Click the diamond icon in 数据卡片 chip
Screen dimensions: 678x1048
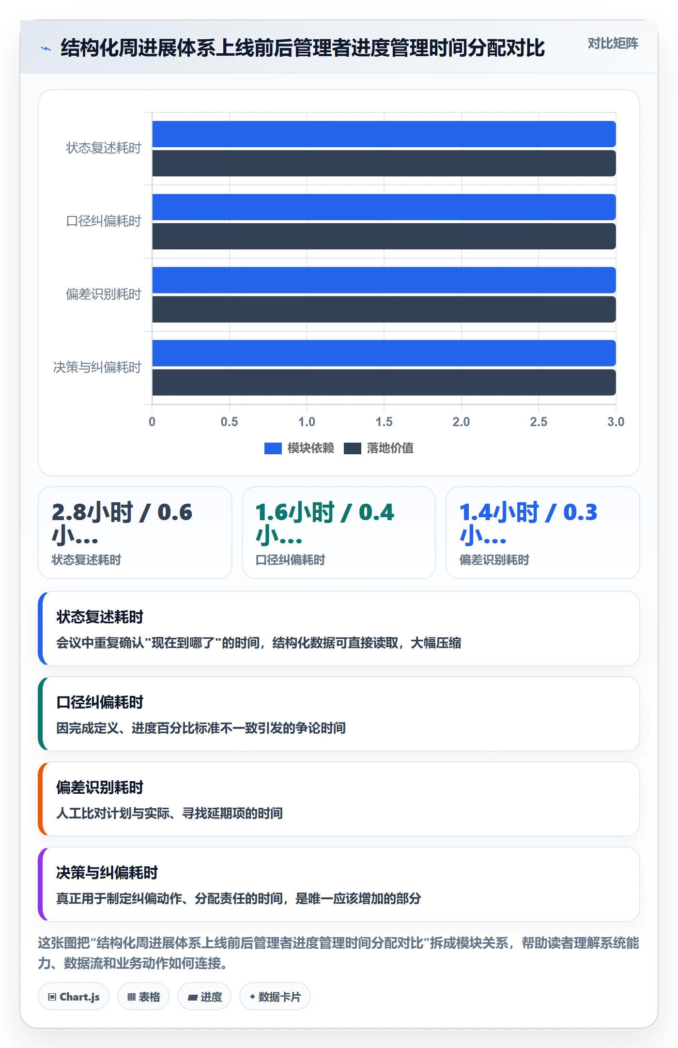pyautogui.click(x=252, y=997)
